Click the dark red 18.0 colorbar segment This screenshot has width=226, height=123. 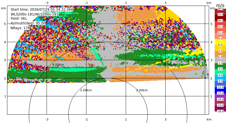220,18
